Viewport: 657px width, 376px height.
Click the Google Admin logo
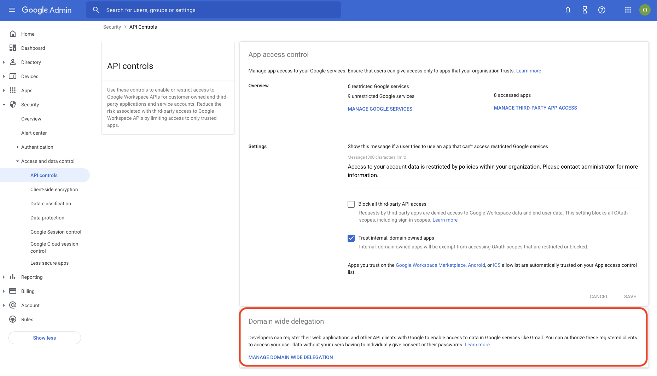tap(47, 10)
